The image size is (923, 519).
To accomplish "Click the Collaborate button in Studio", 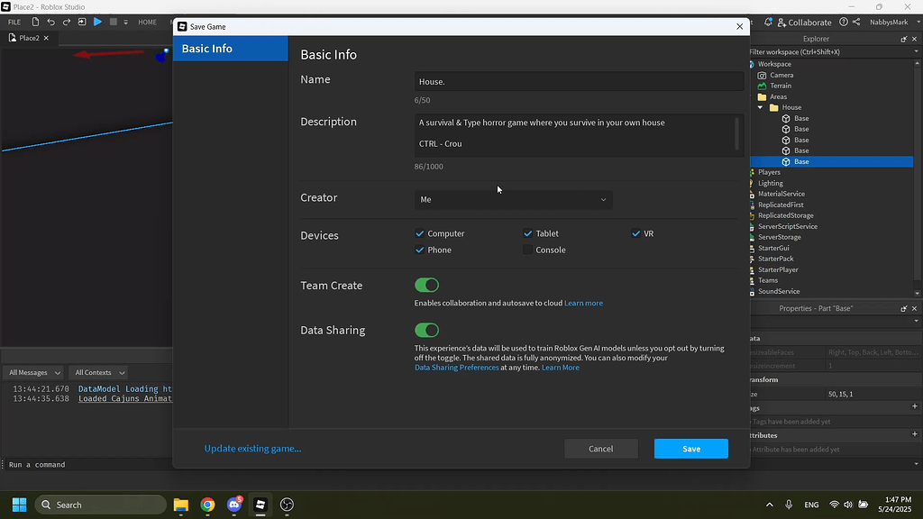I will [804, 23].
